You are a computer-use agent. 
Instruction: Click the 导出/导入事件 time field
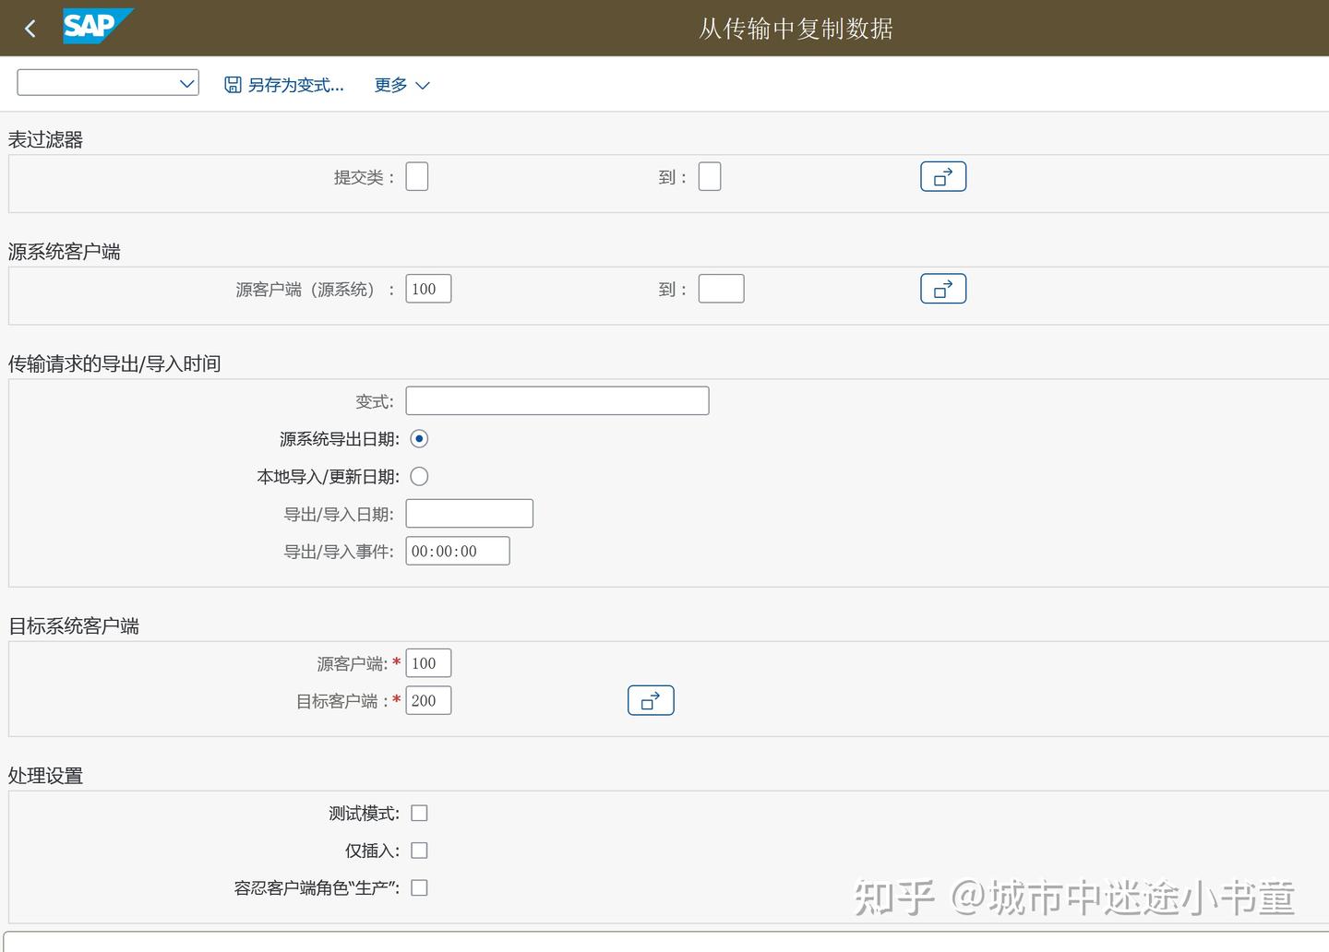[457, 551]
